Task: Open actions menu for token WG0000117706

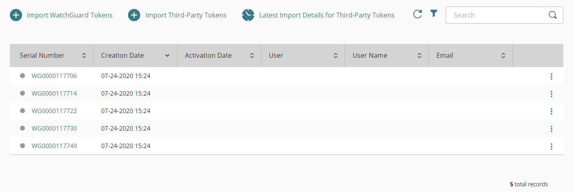Action: coord(552,76)
